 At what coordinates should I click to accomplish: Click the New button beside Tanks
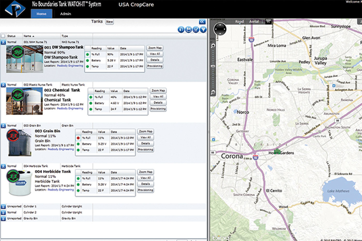110,22
